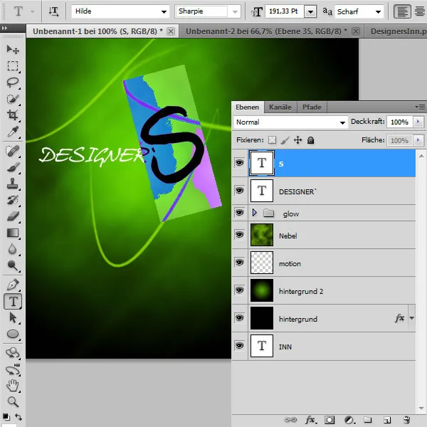This screenshot has height=427, width=427.
Task: Toggle visibility of hintergrund 2 layer
Action: [239, 291]
